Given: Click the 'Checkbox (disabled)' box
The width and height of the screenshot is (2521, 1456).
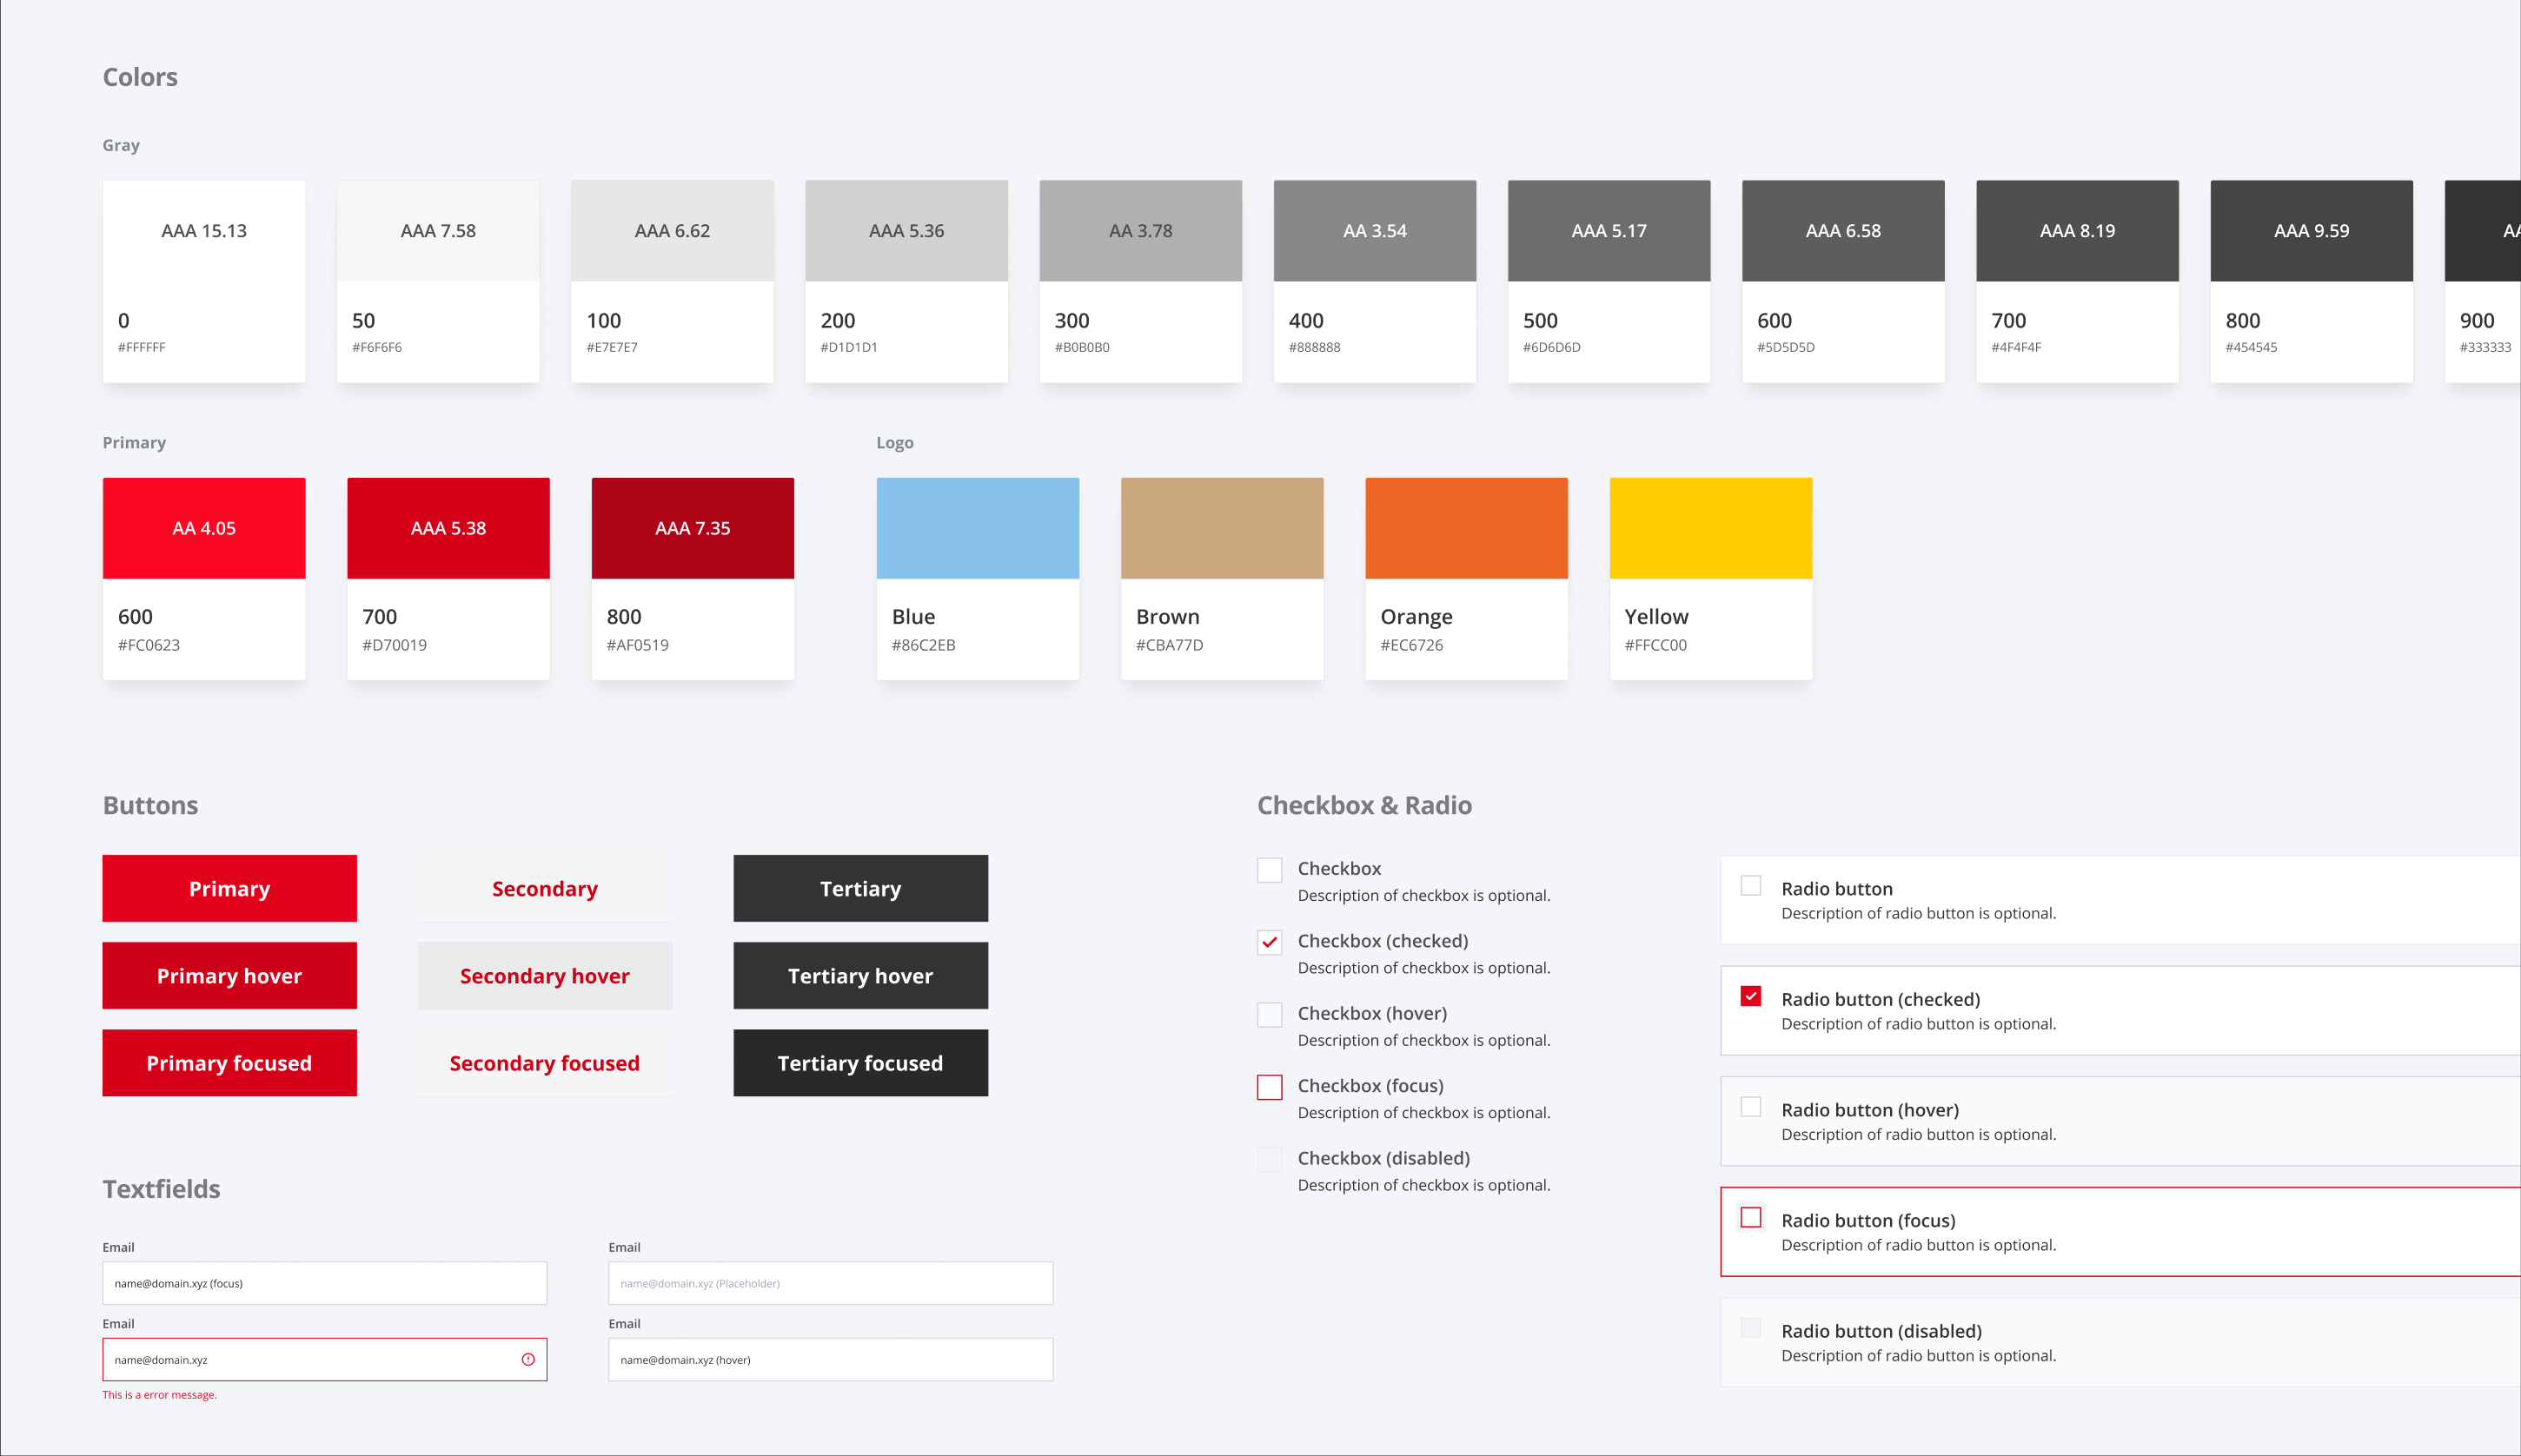Looking at the screenshot, I should (1269, 1159).
